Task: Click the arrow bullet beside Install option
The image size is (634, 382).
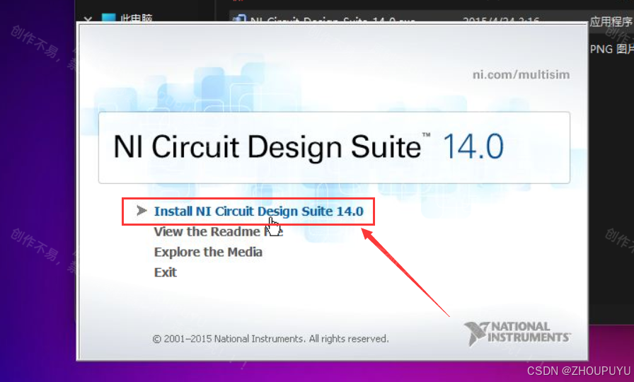Action: [x=142, y=211]
